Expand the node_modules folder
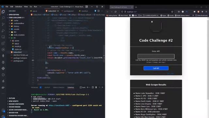209x118 pixels. [x=19, y=35]
